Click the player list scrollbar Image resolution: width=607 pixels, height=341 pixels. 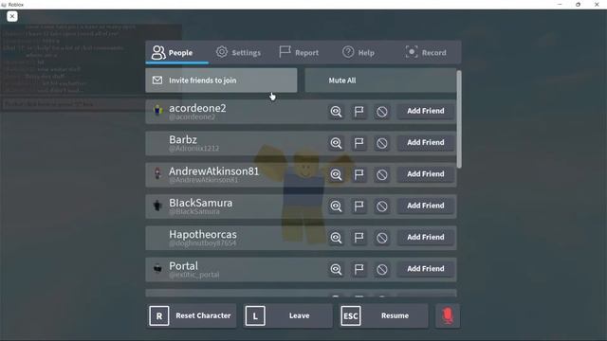(459, 119)
